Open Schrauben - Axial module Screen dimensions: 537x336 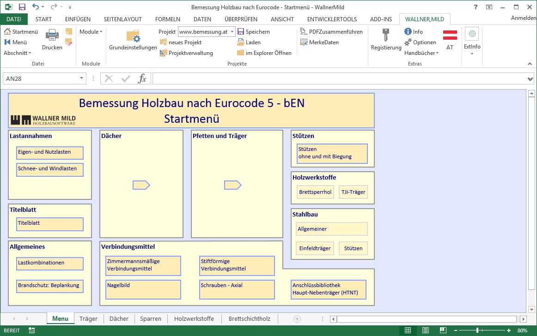pyautogui.click(x=237, y=289)
